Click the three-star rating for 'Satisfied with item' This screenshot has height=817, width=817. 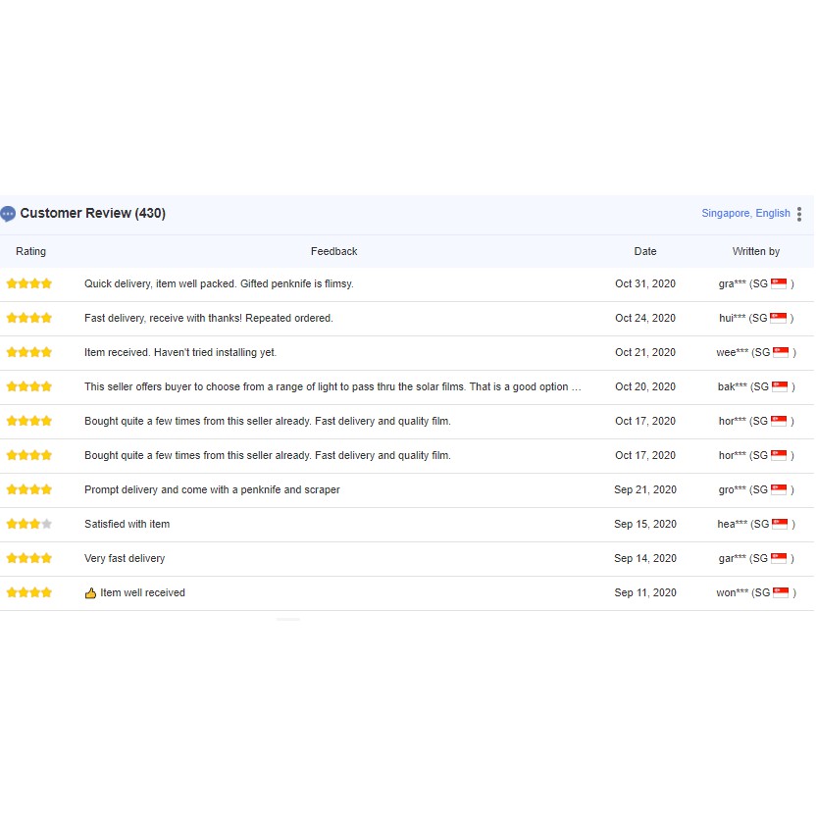(29, 524)
